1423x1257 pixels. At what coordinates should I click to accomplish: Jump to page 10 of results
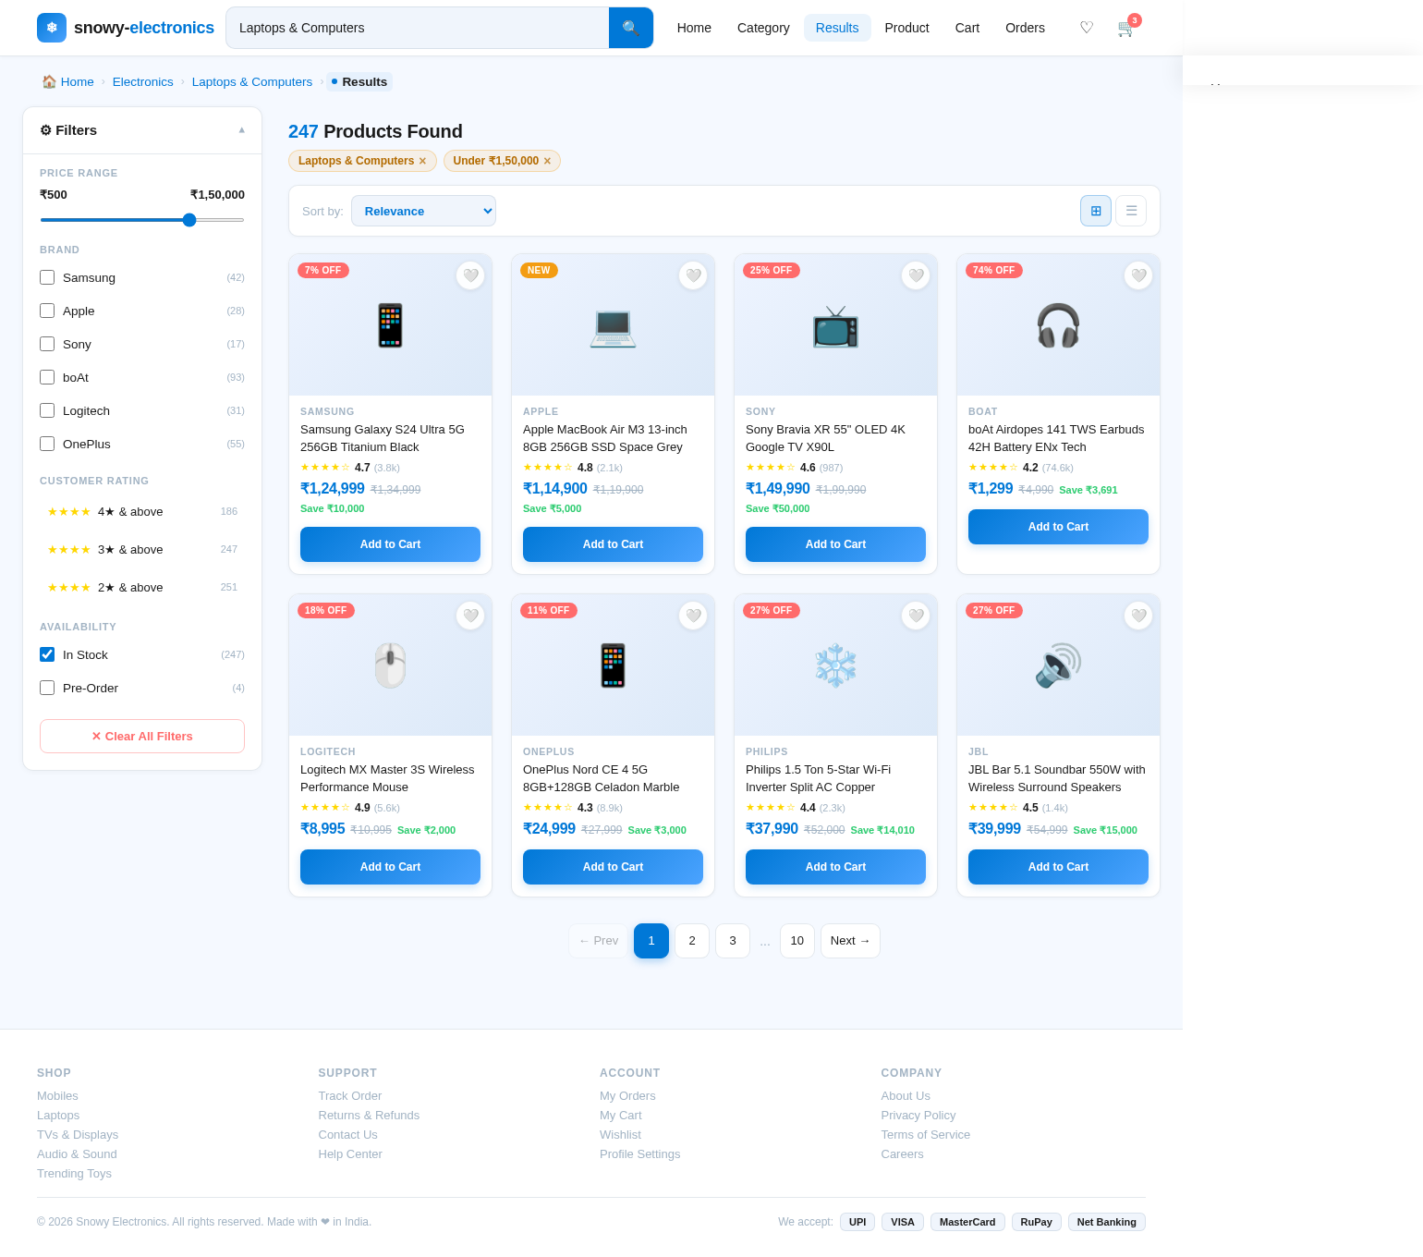coord(797,941)
